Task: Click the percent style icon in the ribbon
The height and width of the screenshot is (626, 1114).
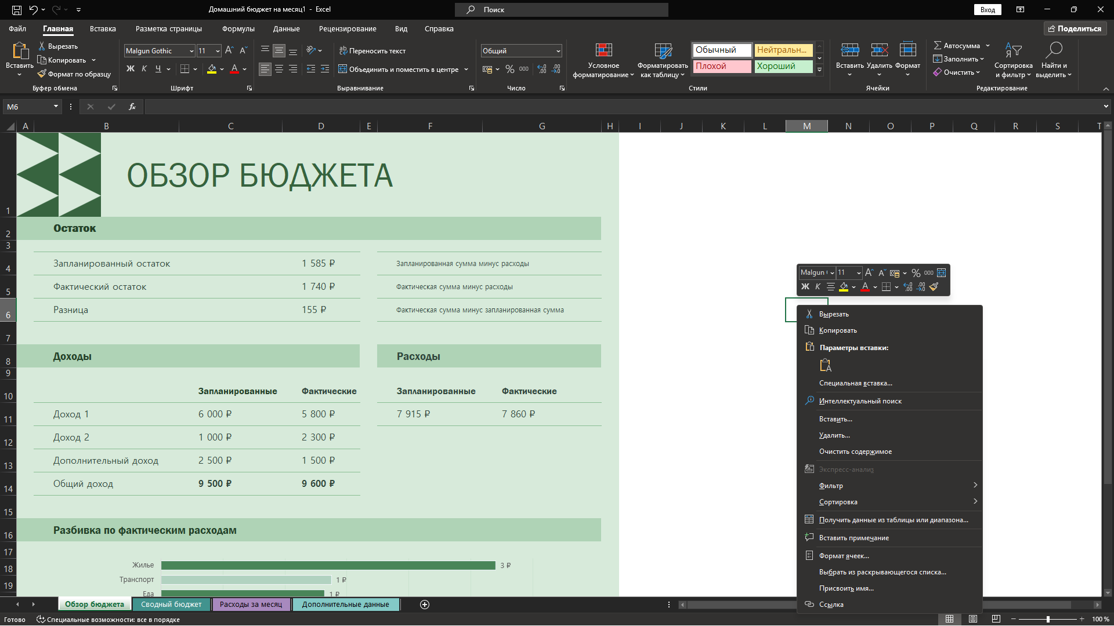Action: (x=509, y=69)
